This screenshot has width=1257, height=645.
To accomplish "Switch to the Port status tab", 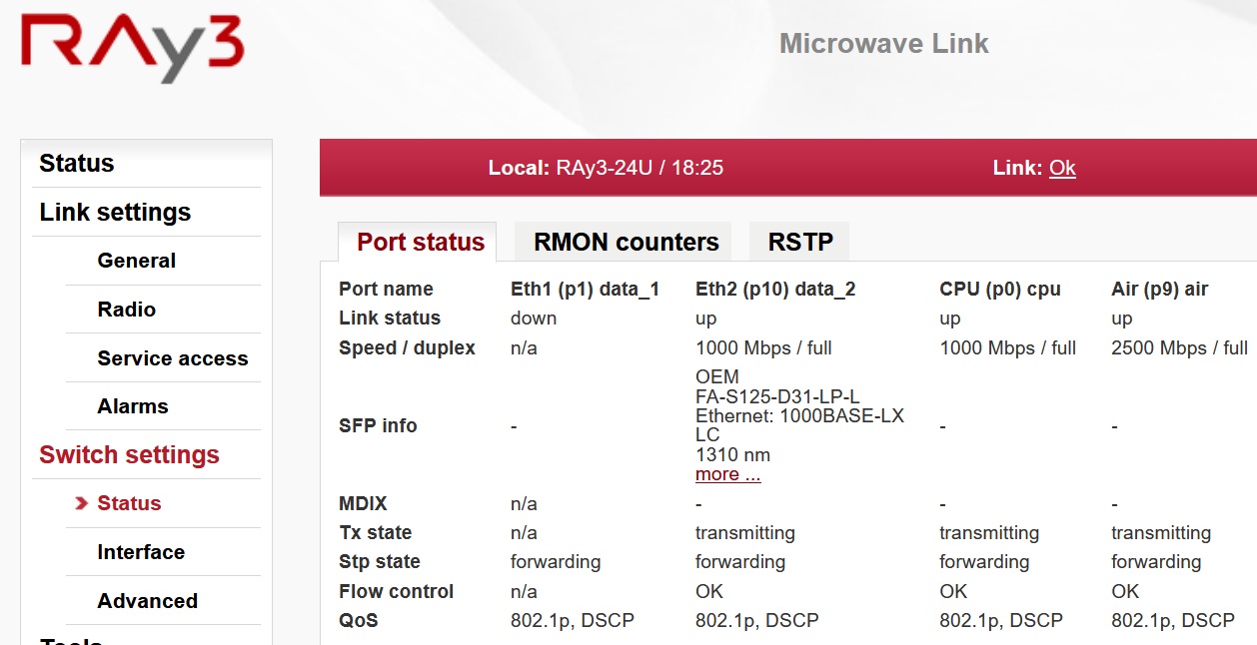I will (x=420, y=242).
